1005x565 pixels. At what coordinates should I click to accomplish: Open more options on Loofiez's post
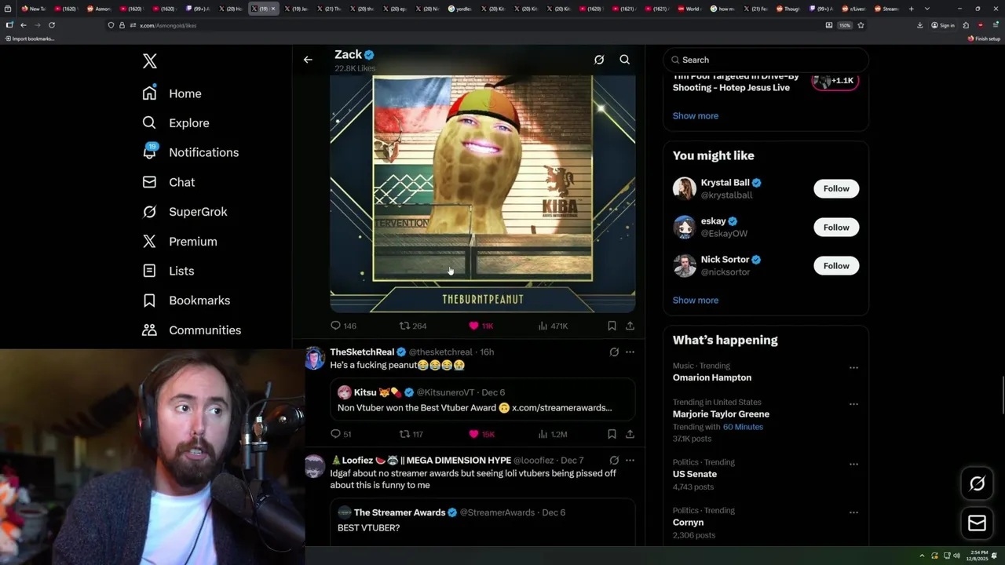[x=630, y=461]
